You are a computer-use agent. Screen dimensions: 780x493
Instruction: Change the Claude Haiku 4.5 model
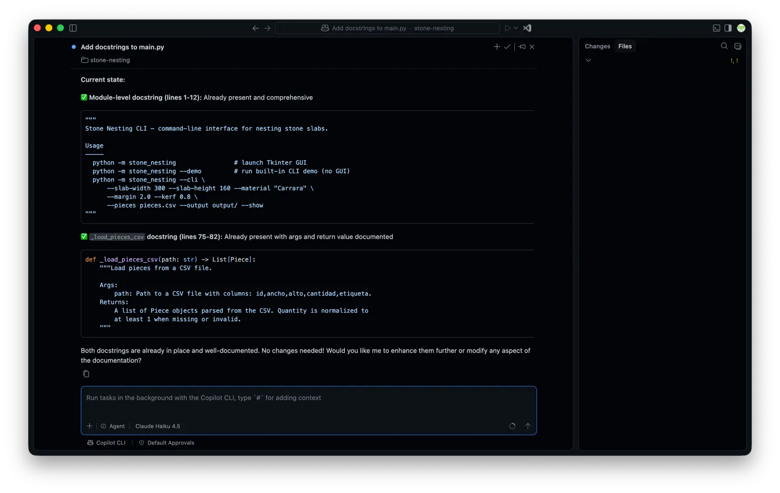[x=158, y=426]
